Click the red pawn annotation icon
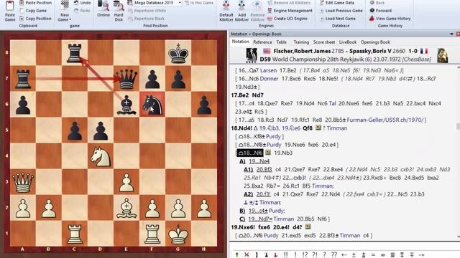 (276, 255)
